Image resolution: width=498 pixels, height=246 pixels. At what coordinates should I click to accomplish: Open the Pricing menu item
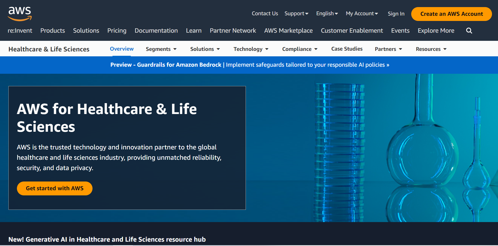[x=117, y=30]
